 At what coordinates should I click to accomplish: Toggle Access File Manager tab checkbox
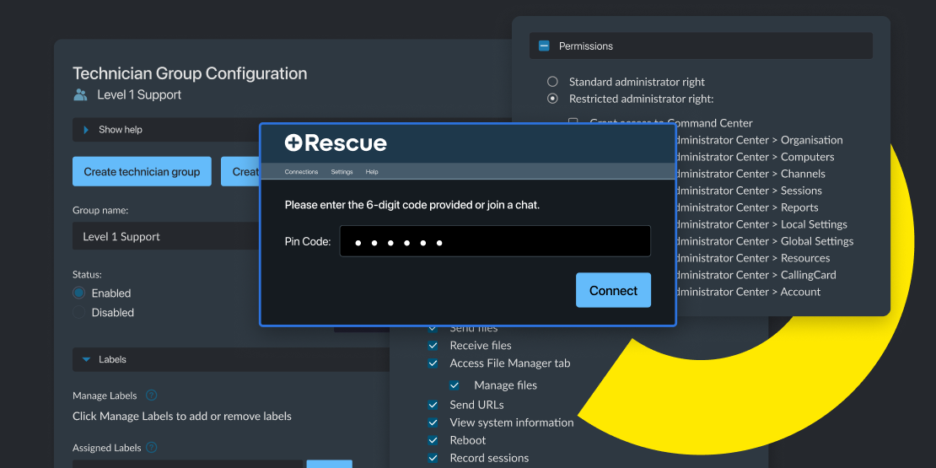click(433, 363)
